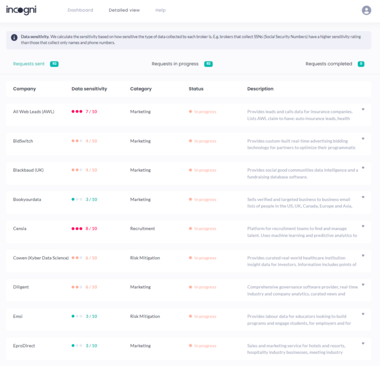Screen dimensions: 380x366
Task: Click the Data sensitivity column header
Action: pos(89,89)
